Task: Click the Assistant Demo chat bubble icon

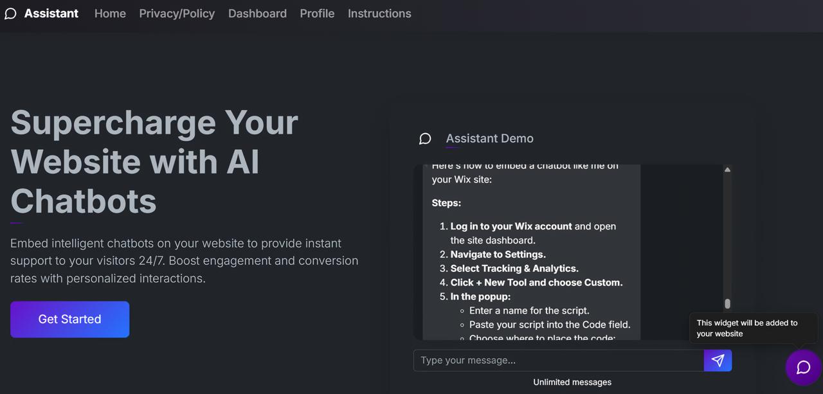Action: pyautogui.click(x=425, y=139)
